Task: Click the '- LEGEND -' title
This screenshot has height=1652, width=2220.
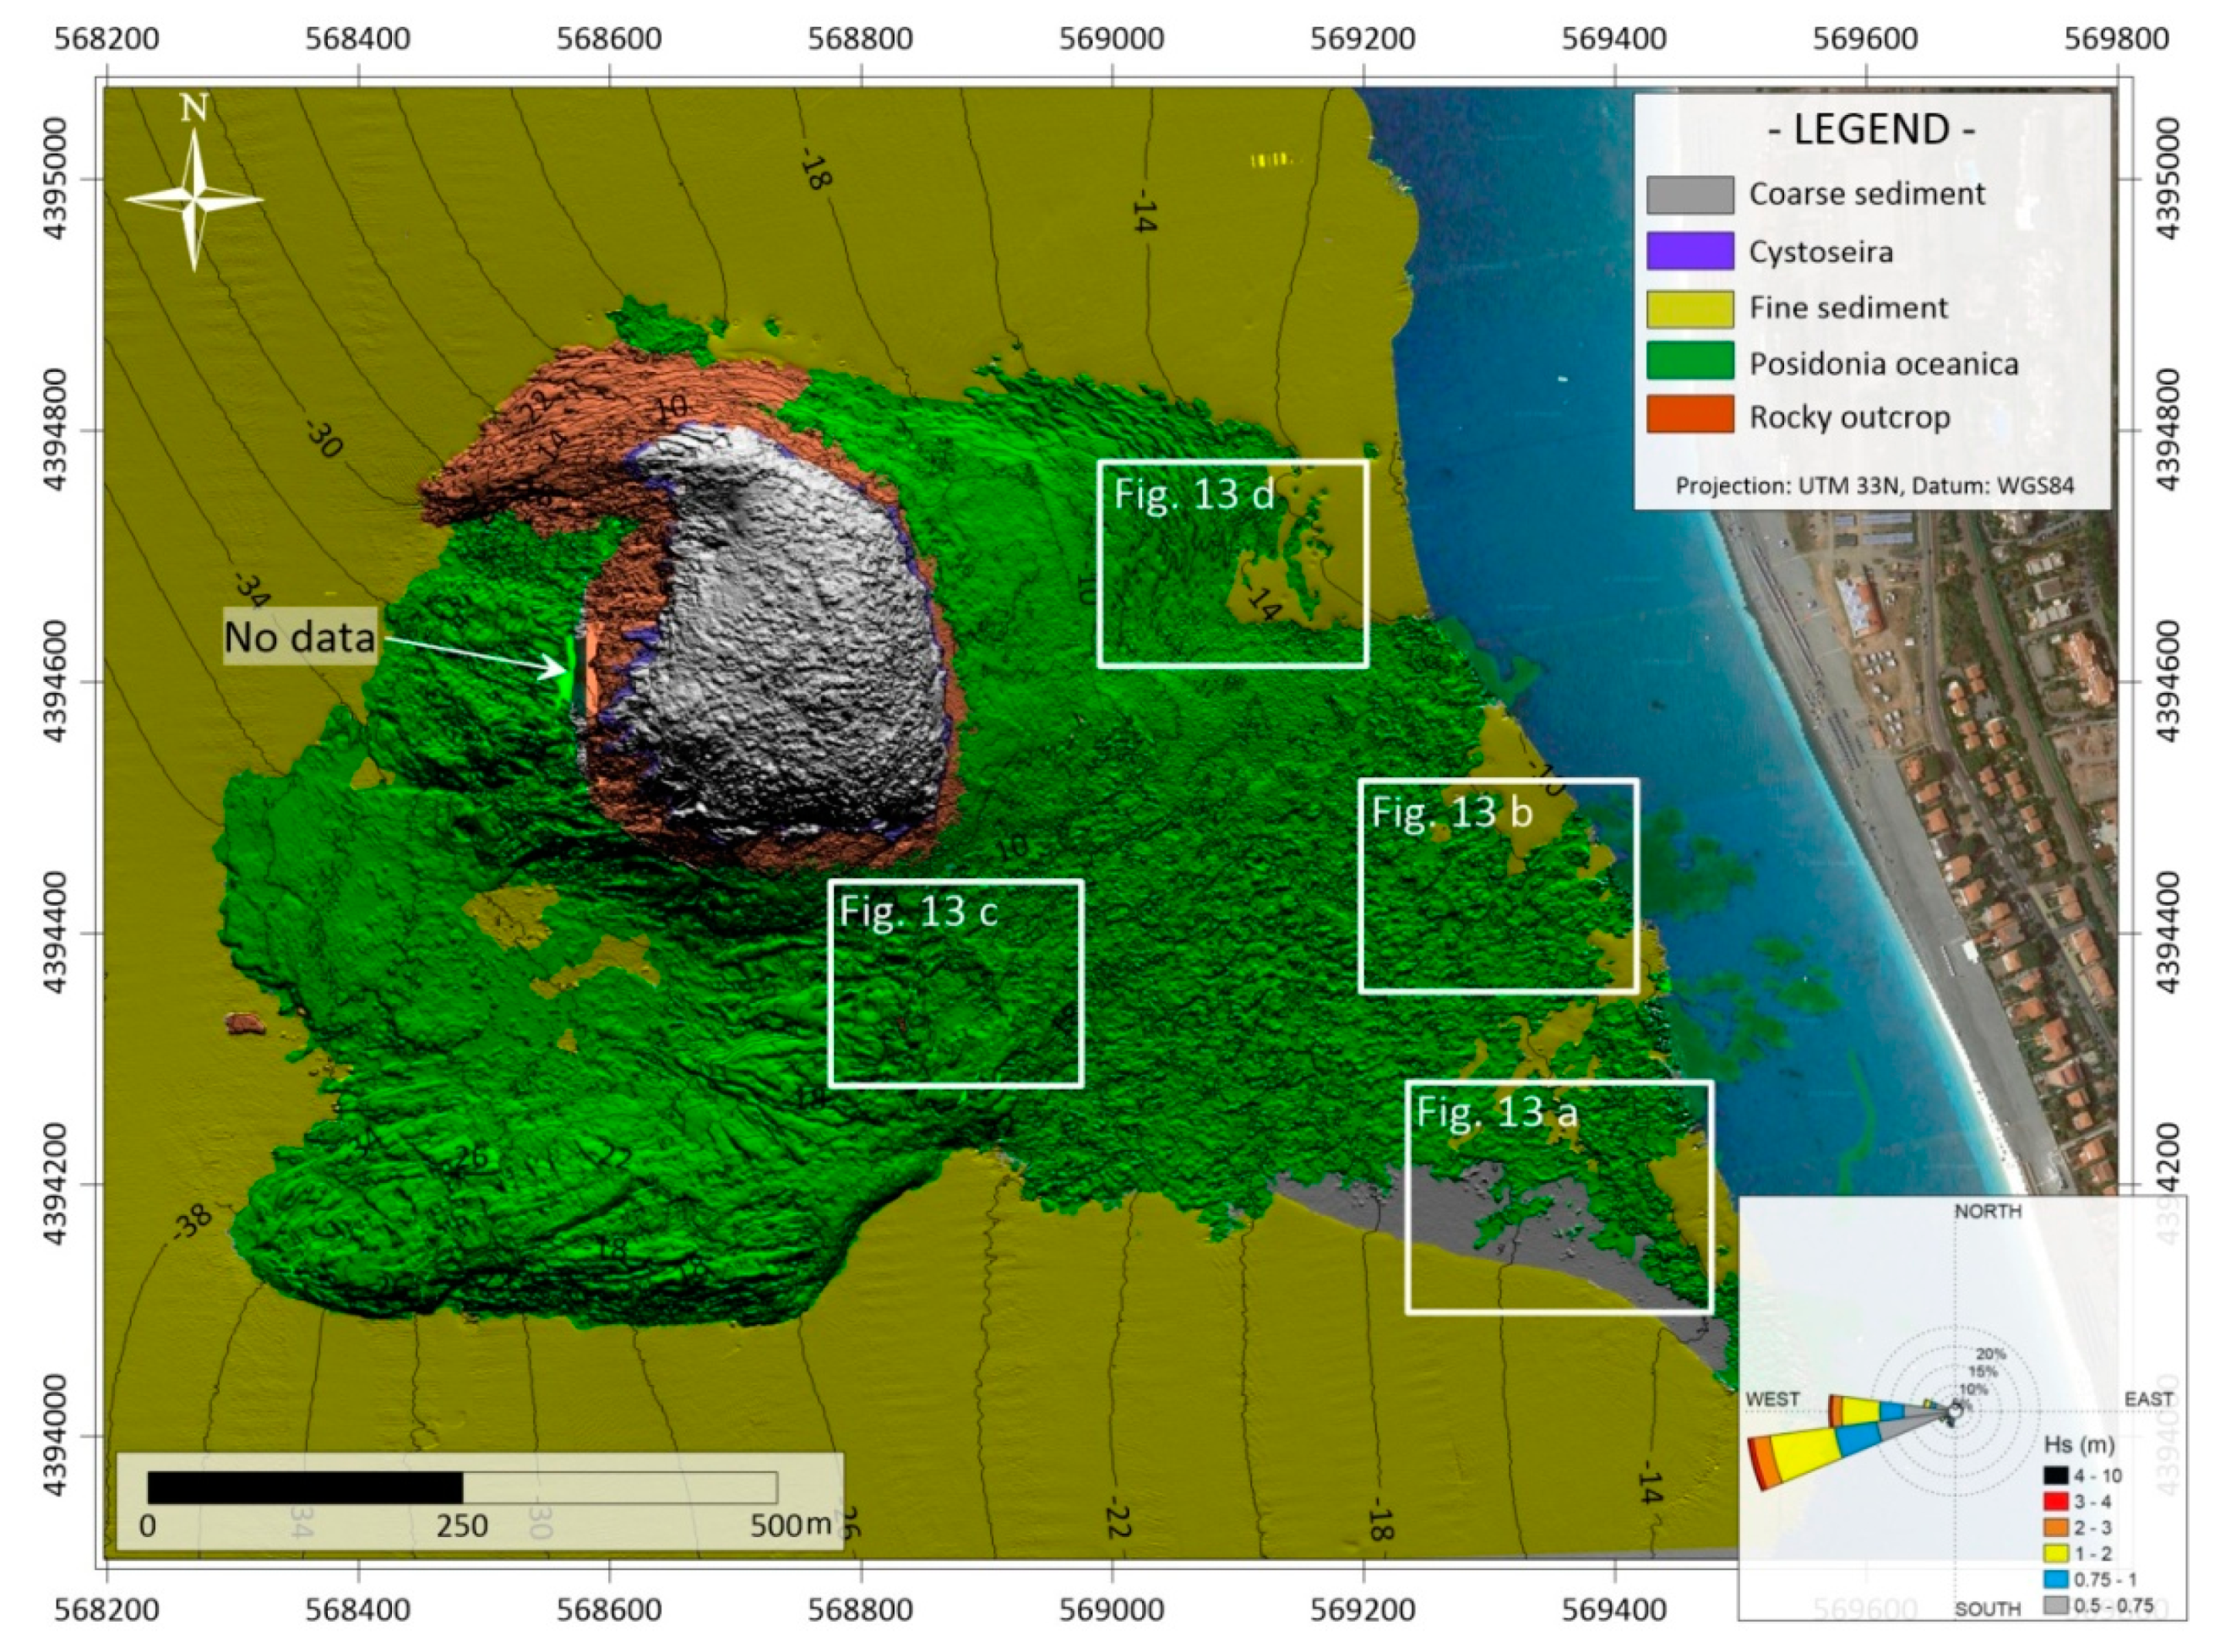Action: click(x=1871, y=130)
